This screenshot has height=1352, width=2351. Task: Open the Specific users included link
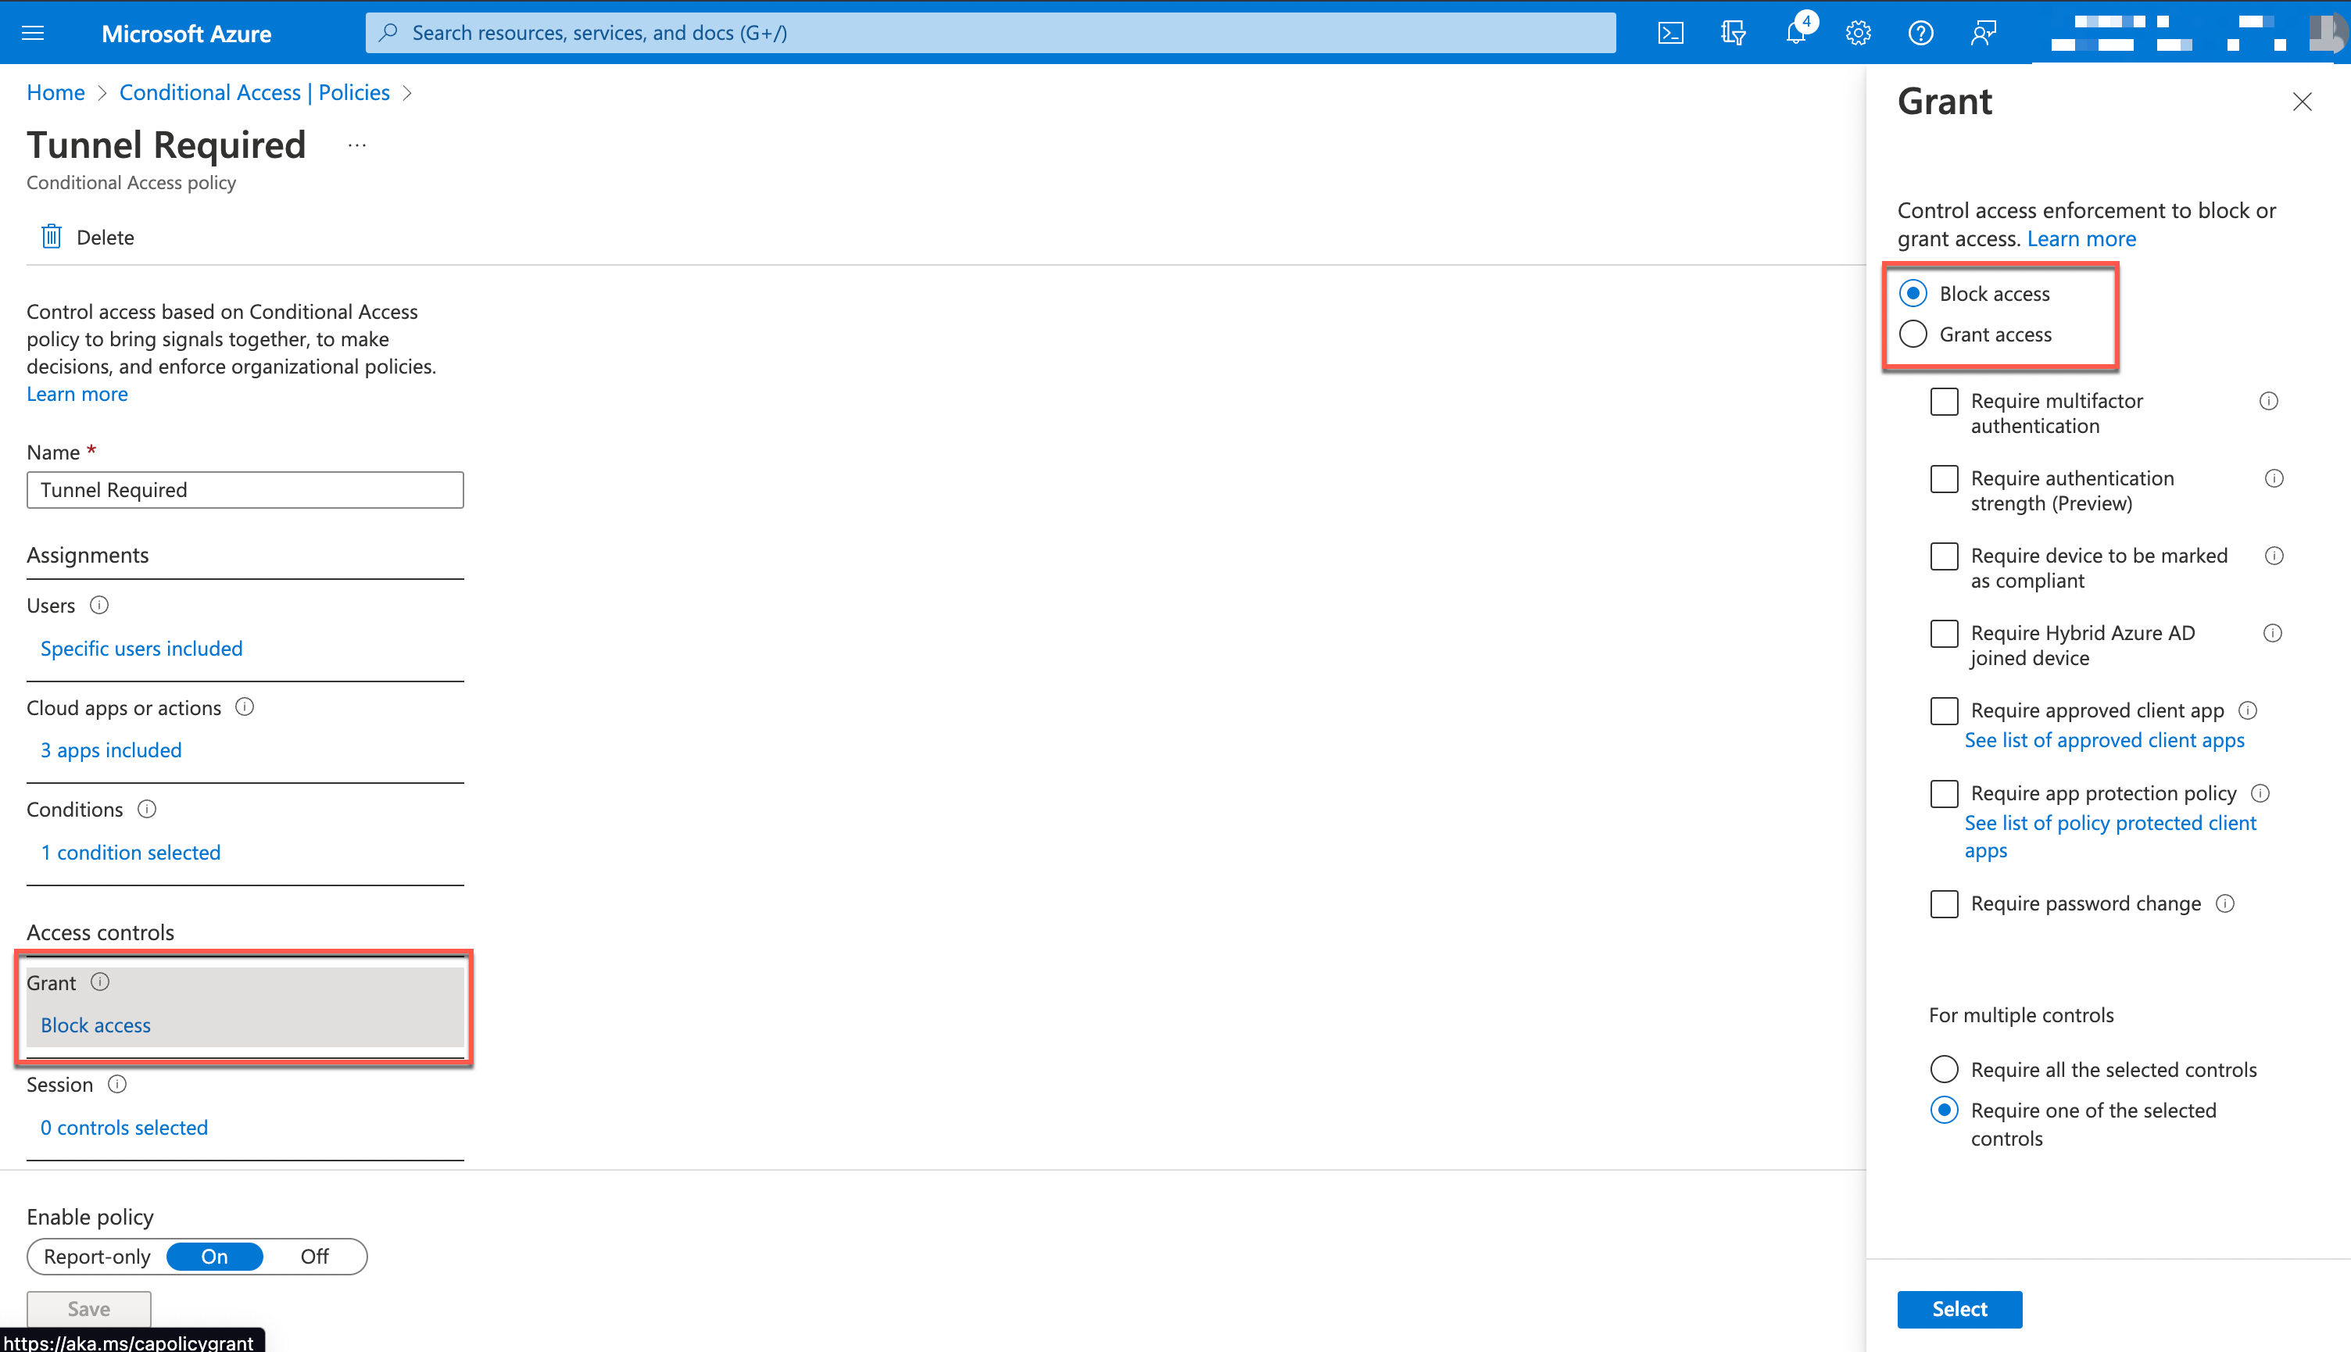click(141, 648)
